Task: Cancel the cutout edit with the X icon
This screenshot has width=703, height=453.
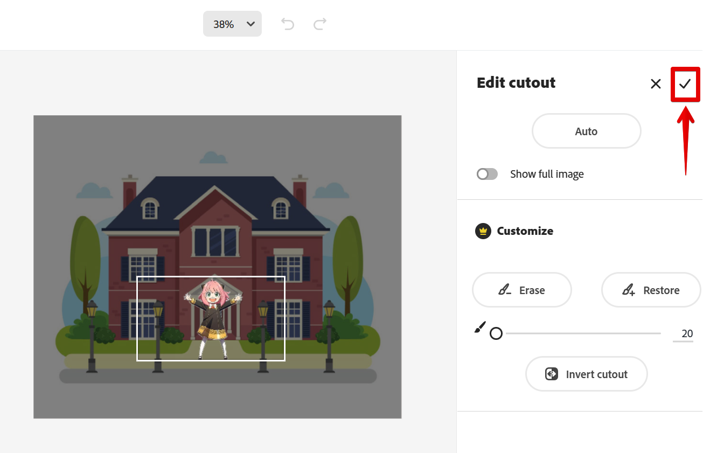Action: tap(656, 83)
